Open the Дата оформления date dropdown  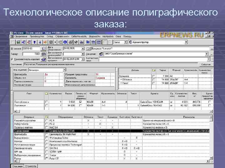[x=83, y=49]
